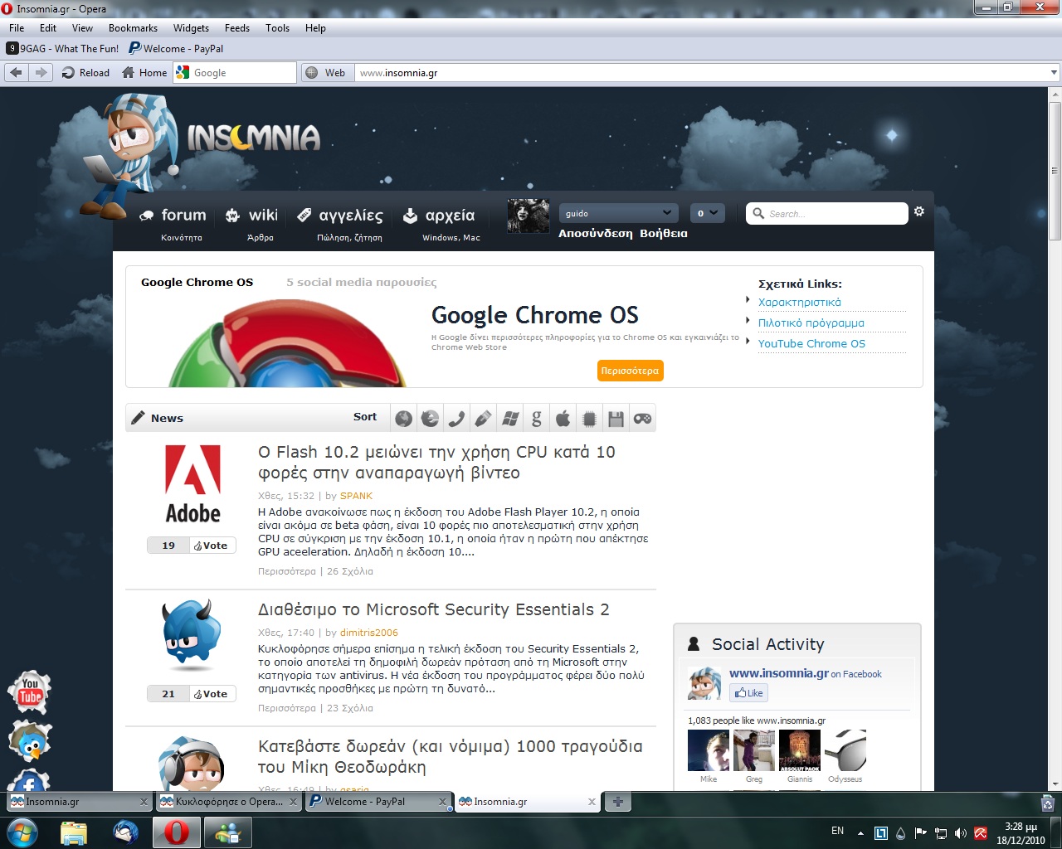Expand the guido user dropdown
The height and width of the screenshot is (849, 1062).
618,213
